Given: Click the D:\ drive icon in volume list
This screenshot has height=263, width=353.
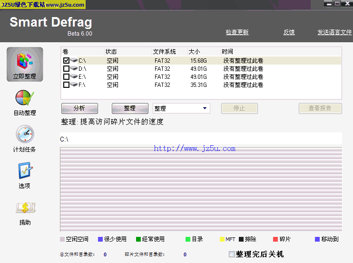Looking at the screenshot, I should tap(74, 68).
